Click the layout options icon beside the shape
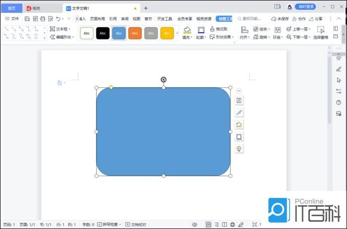This screenshot has height=229, width=347. tap(239, 101)
